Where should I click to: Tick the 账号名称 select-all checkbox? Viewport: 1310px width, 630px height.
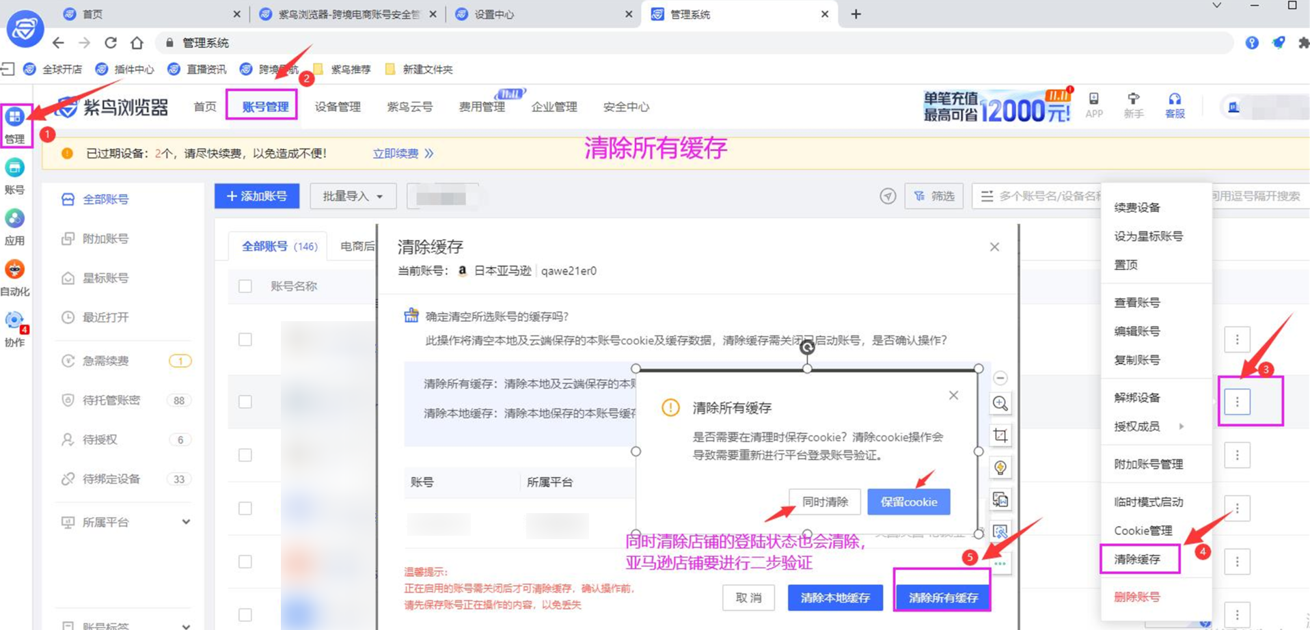tap(245, 286)
